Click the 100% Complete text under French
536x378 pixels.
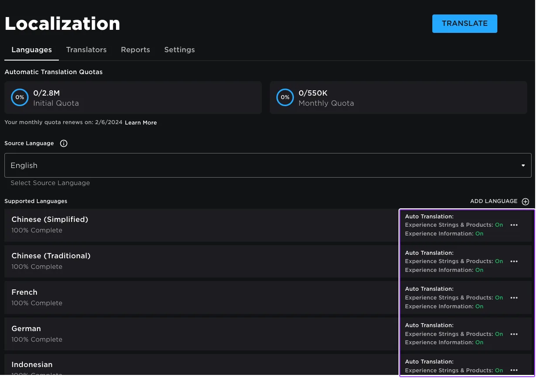(37, 303)
